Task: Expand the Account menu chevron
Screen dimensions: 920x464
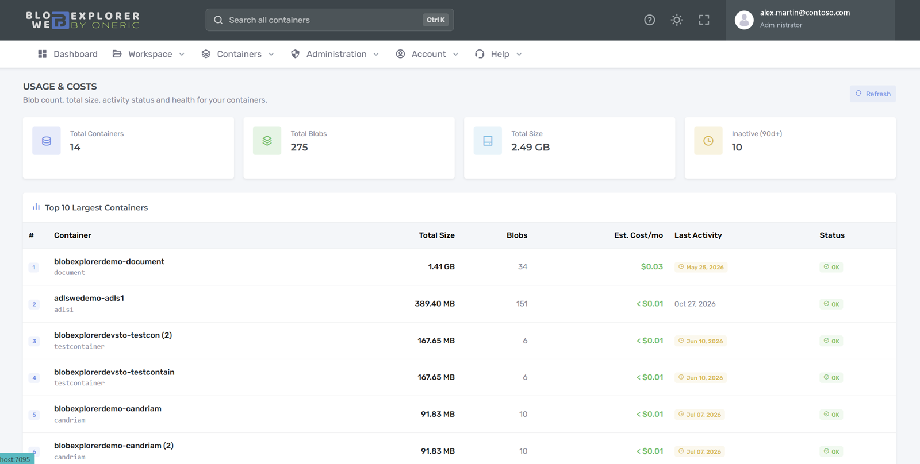Action: pyautogui.click(x=455, y=55)
